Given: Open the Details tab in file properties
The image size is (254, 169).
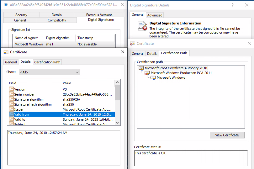Looking at the screenshot, I should 56,15.
